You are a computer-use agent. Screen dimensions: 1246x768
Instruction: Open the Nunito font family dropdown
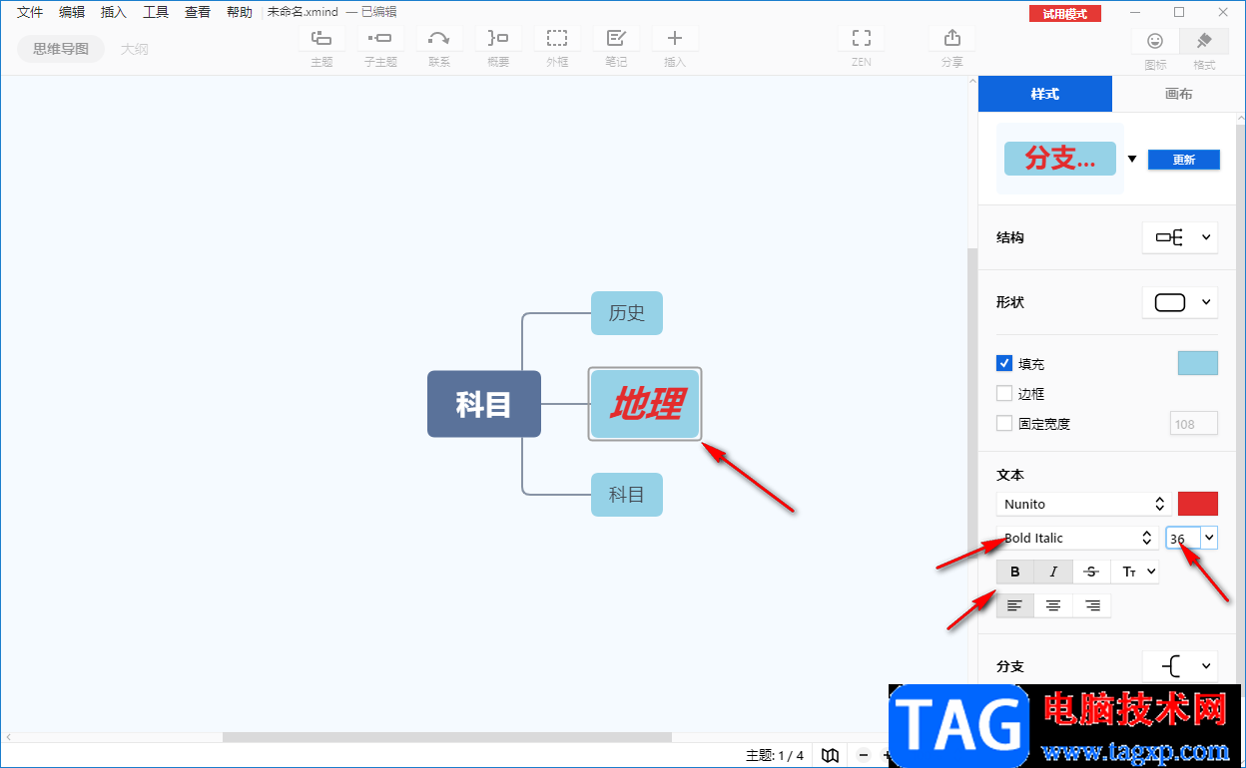click(x=1083, y=504)
